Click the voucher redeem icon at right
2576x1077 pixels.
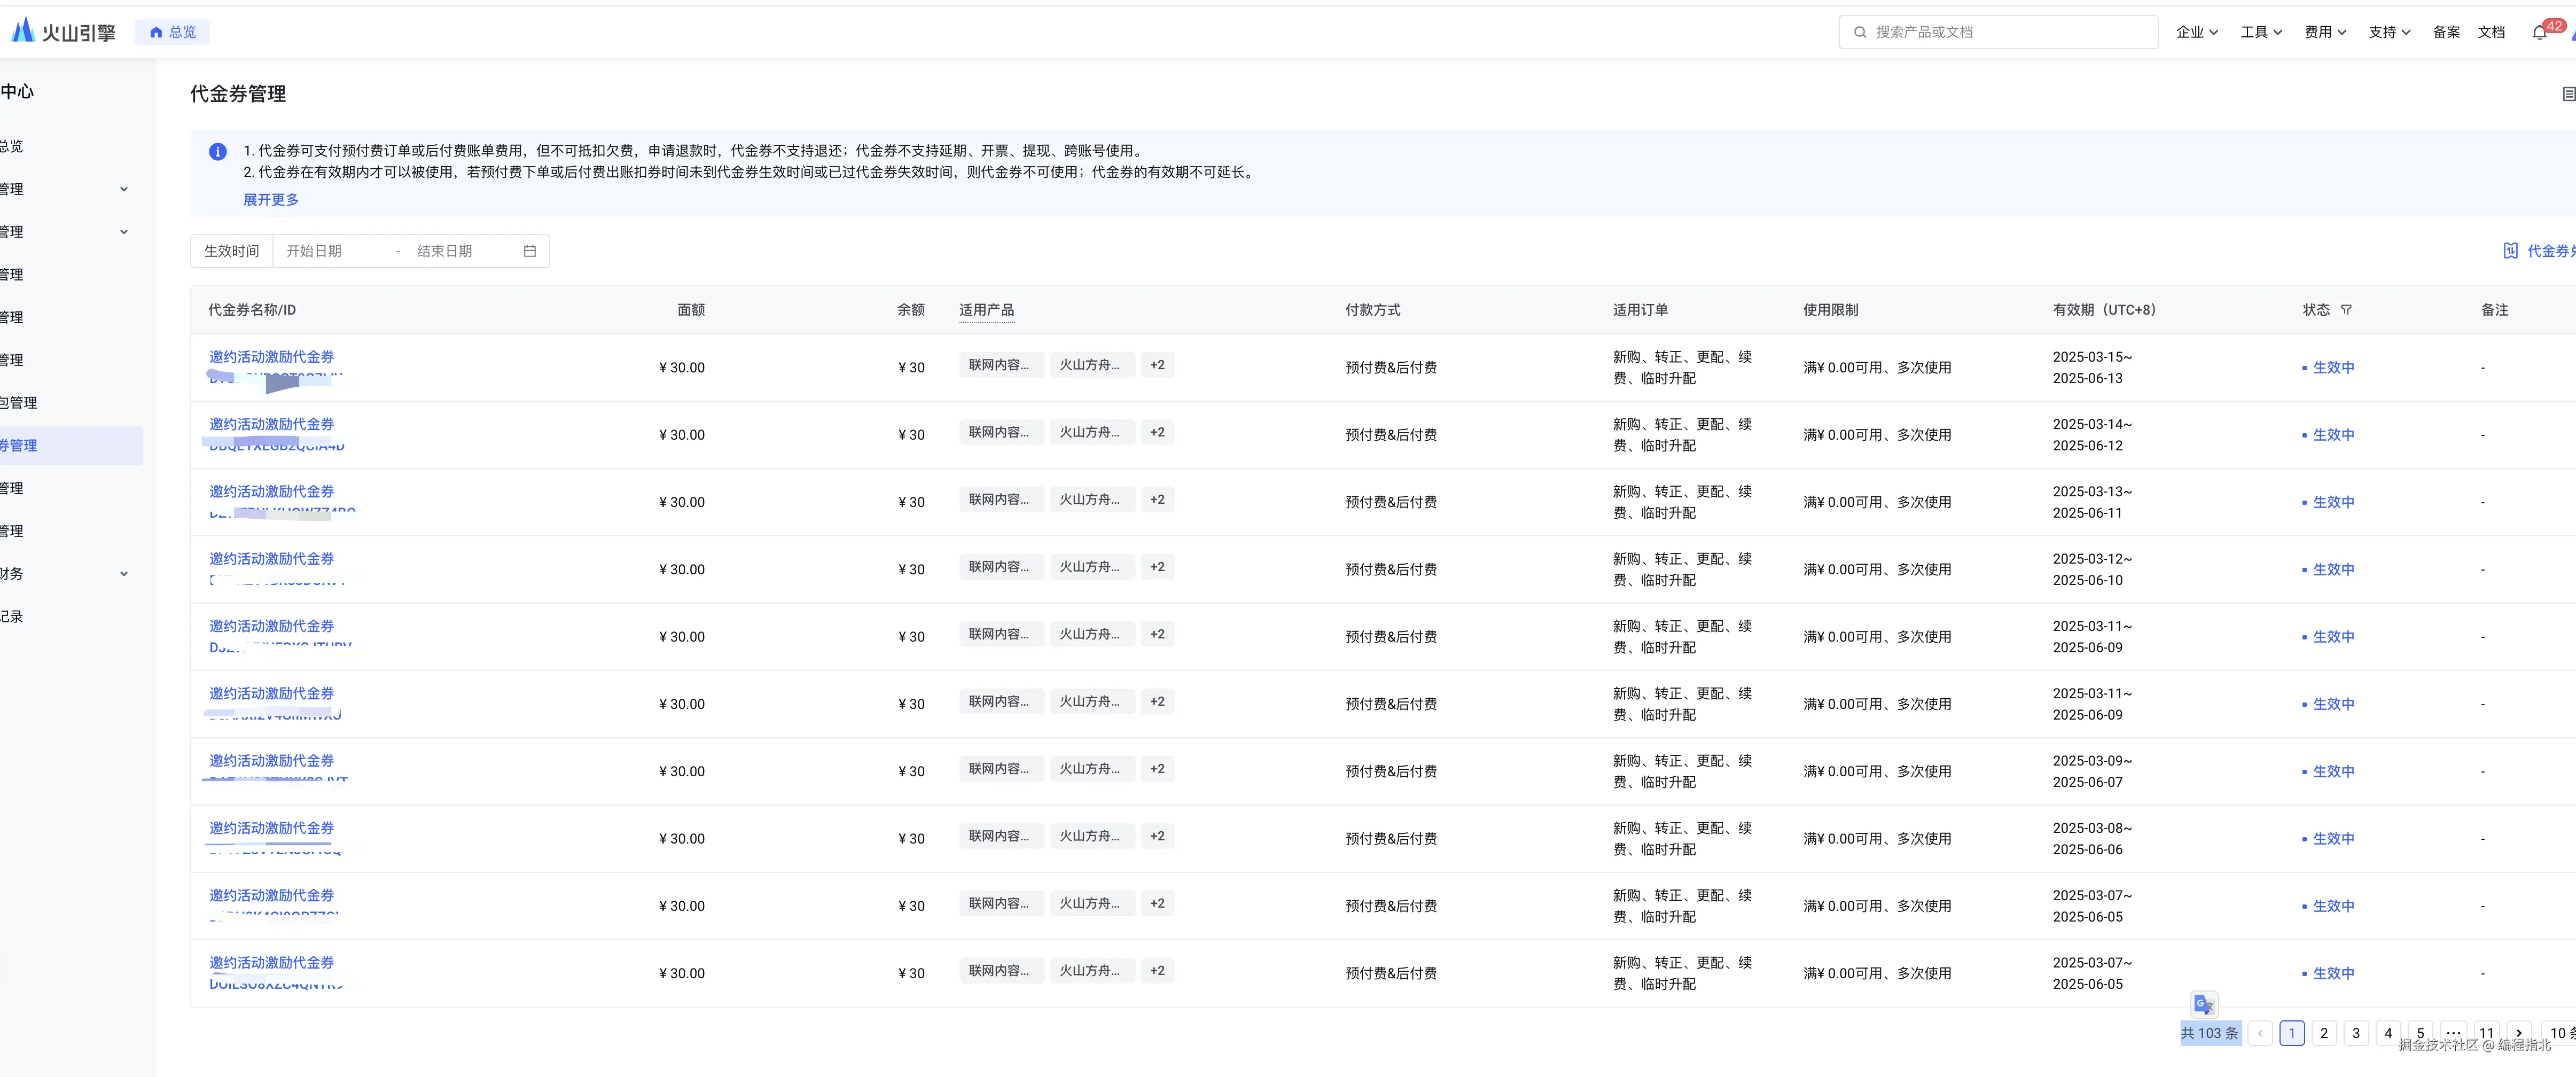(2510, 251)
